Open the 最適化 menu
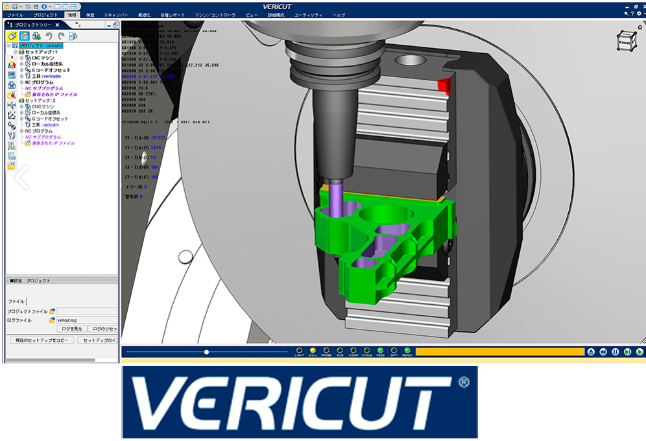This screenshot has height=441, width=646. [144, 15]
